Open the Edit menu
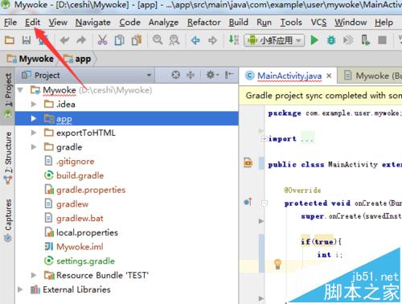Screen dimensions: 402x304 [32, 23]
